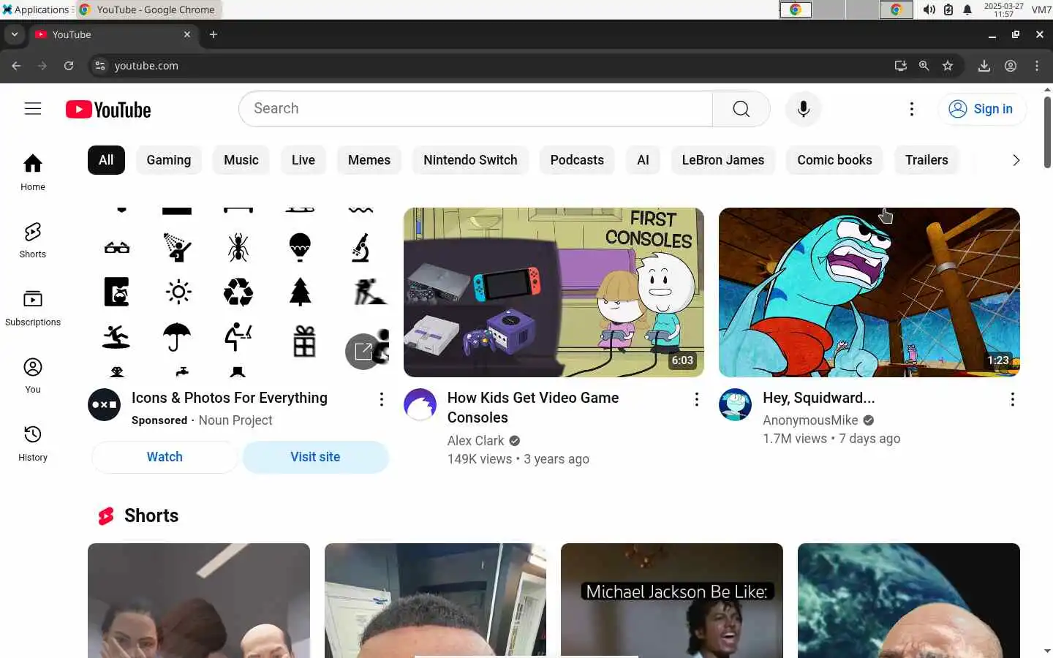
Task: Open Chrome profile icon
Action: 1011,66
